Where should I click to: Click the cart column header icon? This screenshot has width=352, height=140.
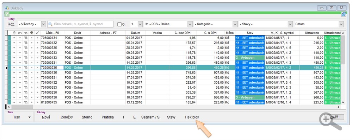[26, 33]
